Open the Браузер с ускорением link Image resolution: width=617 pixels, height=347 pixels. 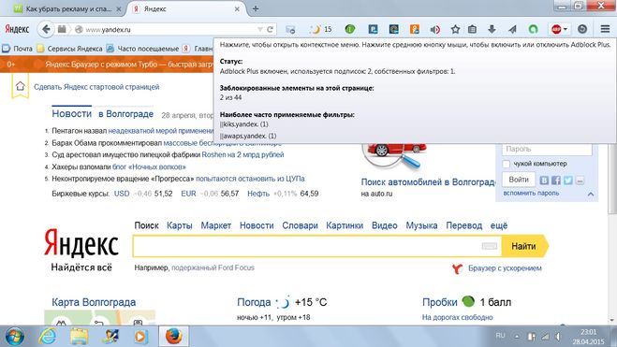[505, 268]
